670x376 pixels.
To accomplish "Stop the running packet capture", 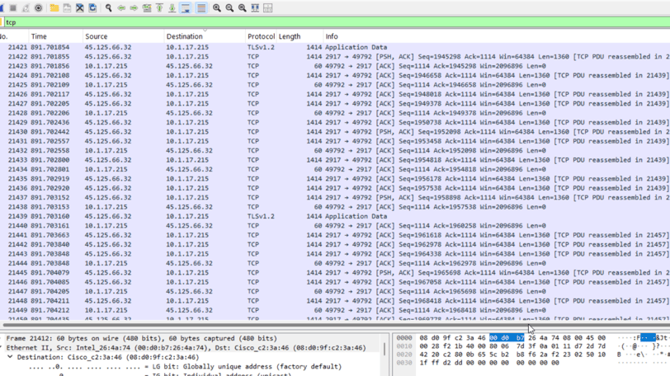I will pos(13,7).
